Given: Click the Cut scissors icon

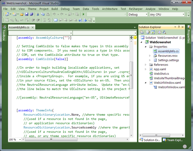Looking at the screenshot, I should [x=38, y=14].
